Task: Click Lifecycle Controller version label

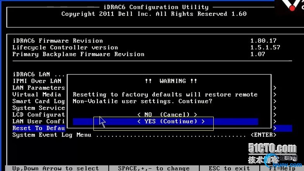Action: (x=65, y=47)
